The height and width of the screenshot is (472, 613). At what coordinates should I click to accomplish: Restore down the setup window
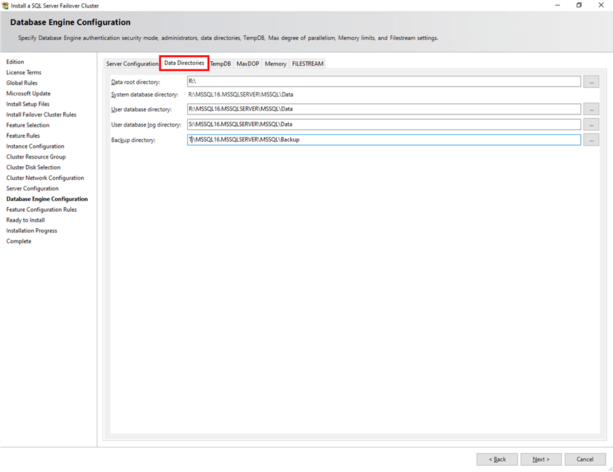(579, 5)
